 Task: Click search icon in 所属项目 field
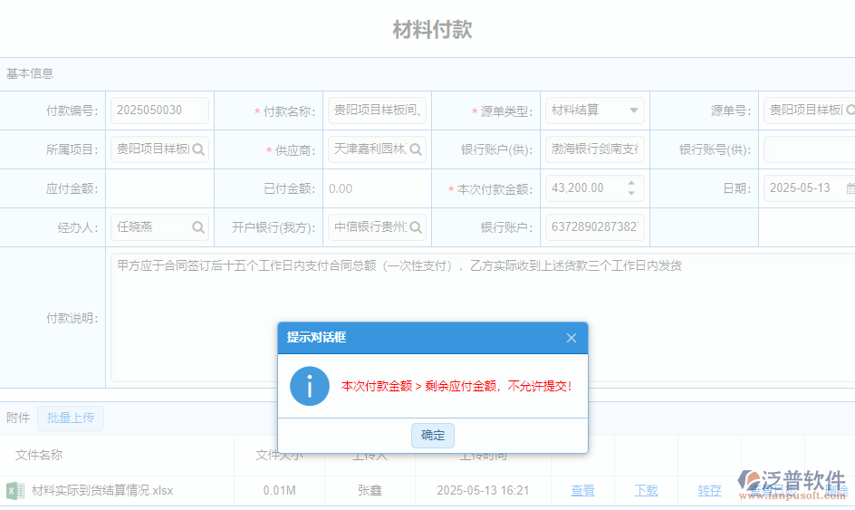point(198,149)
